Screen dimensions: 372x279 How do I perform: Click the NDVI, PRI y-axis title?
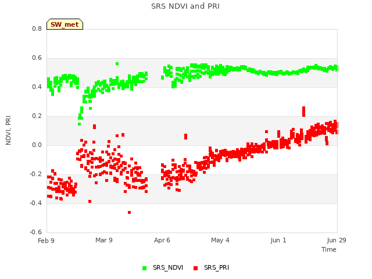(8, 130)
